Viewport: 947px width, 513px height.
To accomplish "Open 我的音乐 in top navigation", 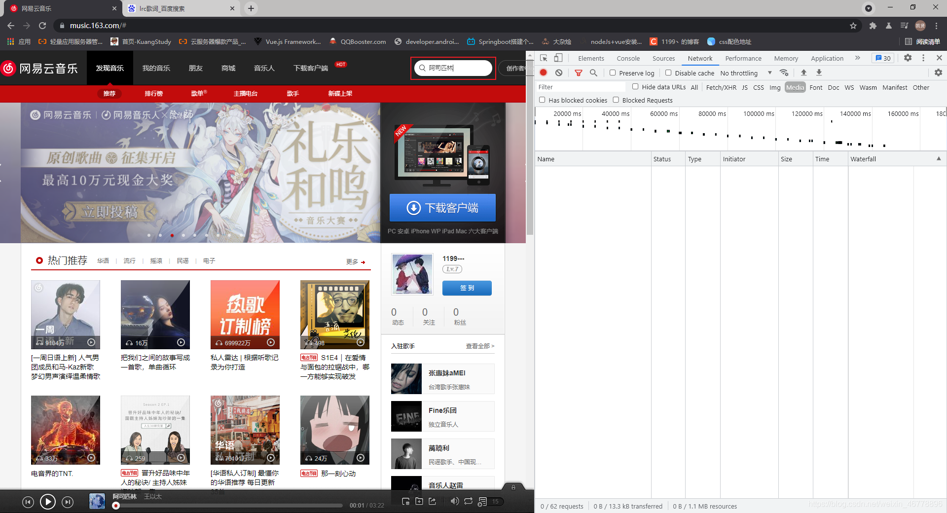I will tap(156, 68).
